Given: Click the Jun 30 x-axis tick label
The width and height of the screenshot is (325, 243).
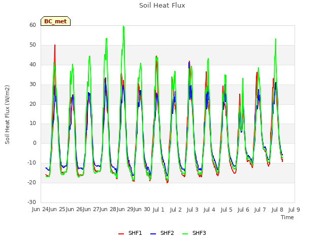Looking at the screenshot, I should (x=142, y=209).
